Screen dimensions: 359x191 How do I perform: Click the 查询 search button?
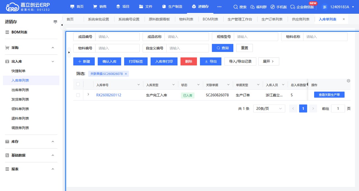pos(223,48)
